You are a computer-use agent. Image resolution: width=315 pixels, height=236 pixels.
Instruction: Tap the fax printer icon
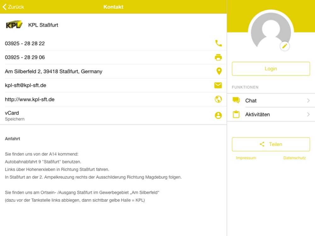point(218,57)
